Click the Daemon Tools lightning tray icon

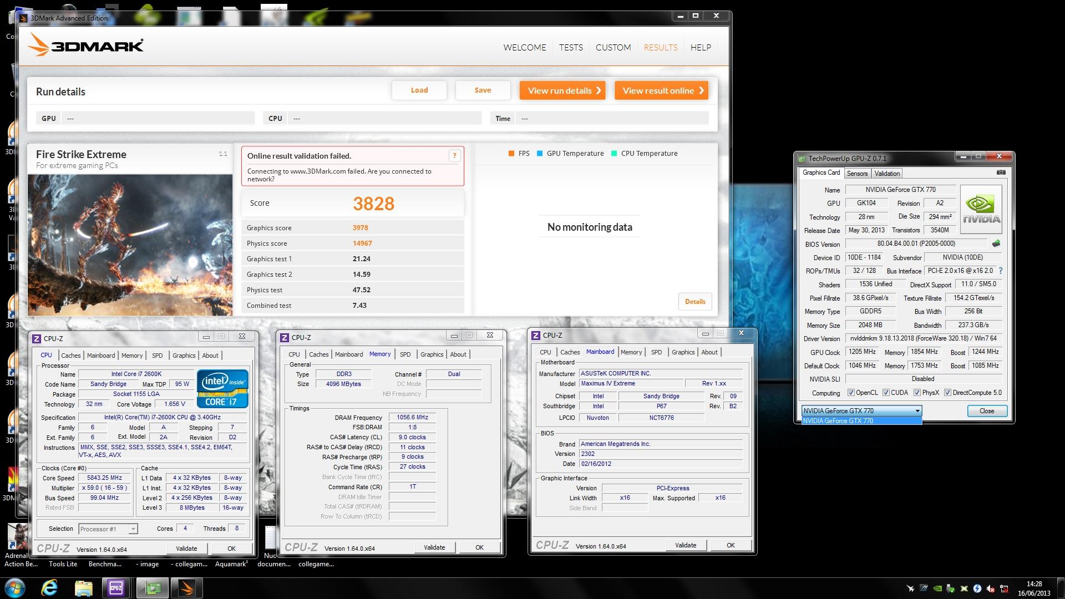977,588
